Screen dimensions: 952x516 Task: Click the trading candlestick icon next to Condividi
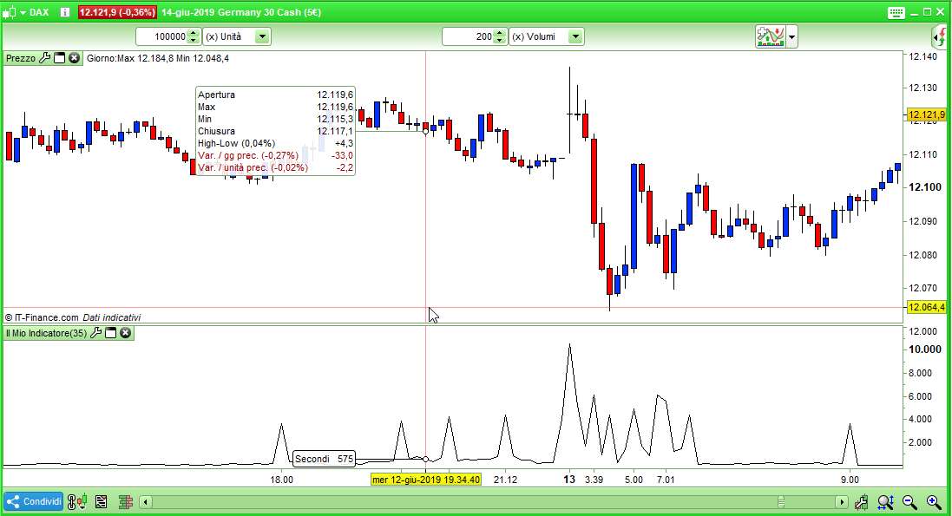[x=76, y=502]
